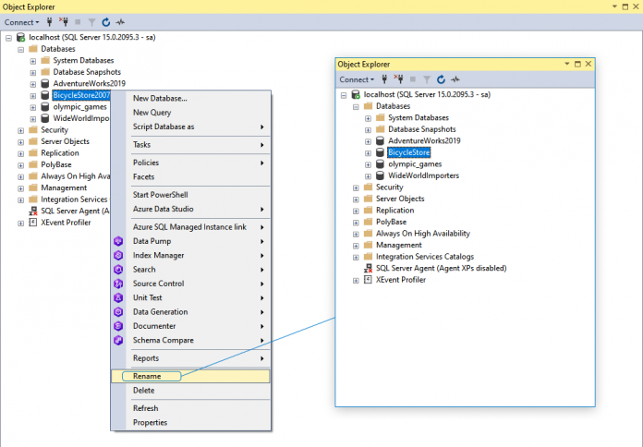Open Activity Monitor icon in right Object Explorer toolbar

[x=455, y=79]
